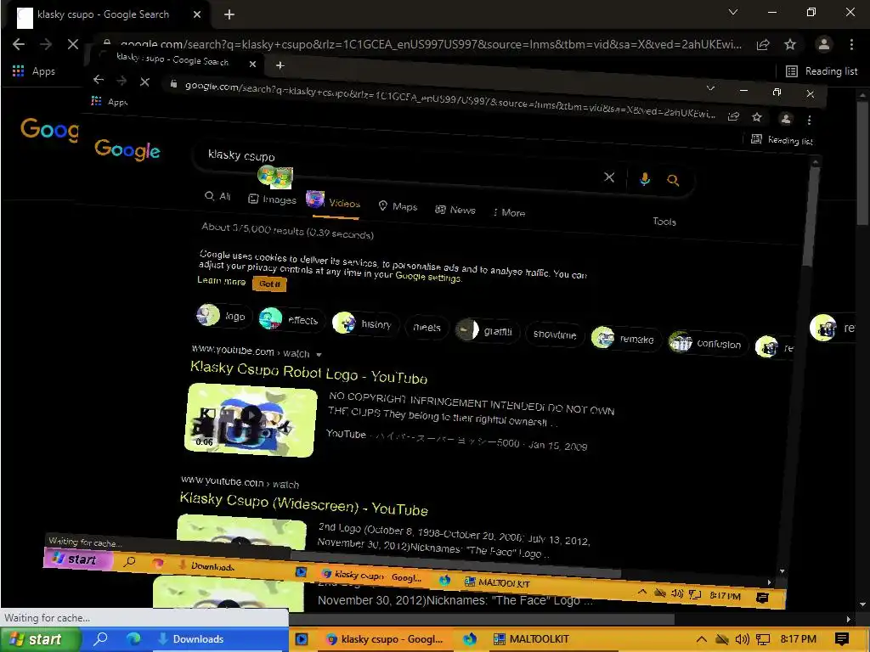Click into the klasky csupo search field
The height and width of the screenshot is (652, 870).
coord(399,166)
